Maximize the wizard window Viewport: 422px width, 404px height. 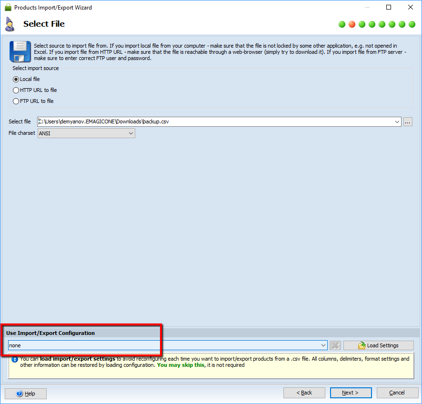click(x=389, y=7)
